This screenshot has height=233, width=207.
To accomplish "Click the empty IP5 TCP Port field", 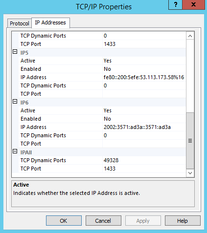I will click(x=144, y=94).
